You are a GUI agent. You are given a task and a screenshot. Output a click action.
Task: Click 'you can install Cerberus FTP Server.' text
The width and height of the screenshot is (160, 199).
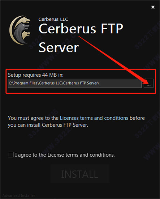click(x=48, y=125)
